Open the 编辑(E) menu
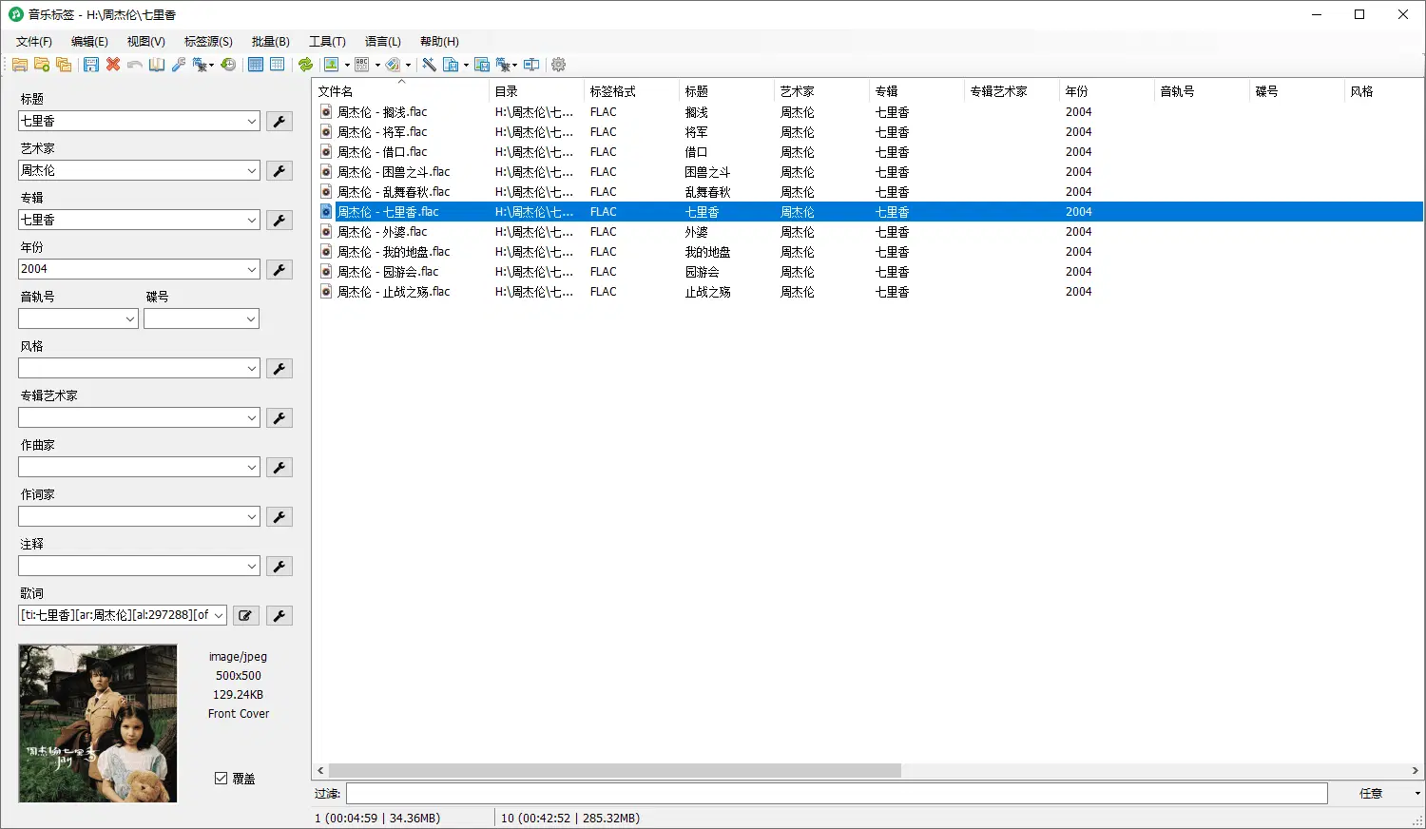 click(89, 41)
